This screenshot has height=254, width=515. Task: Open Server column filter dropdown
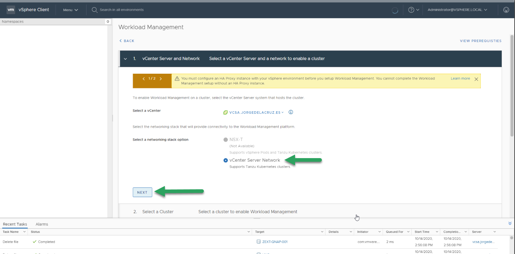coord(494,232)
